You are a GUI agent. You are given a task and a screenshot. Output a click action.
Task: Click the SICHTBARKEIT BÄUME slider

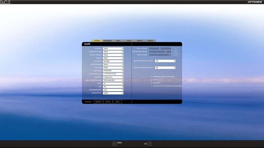160,52
